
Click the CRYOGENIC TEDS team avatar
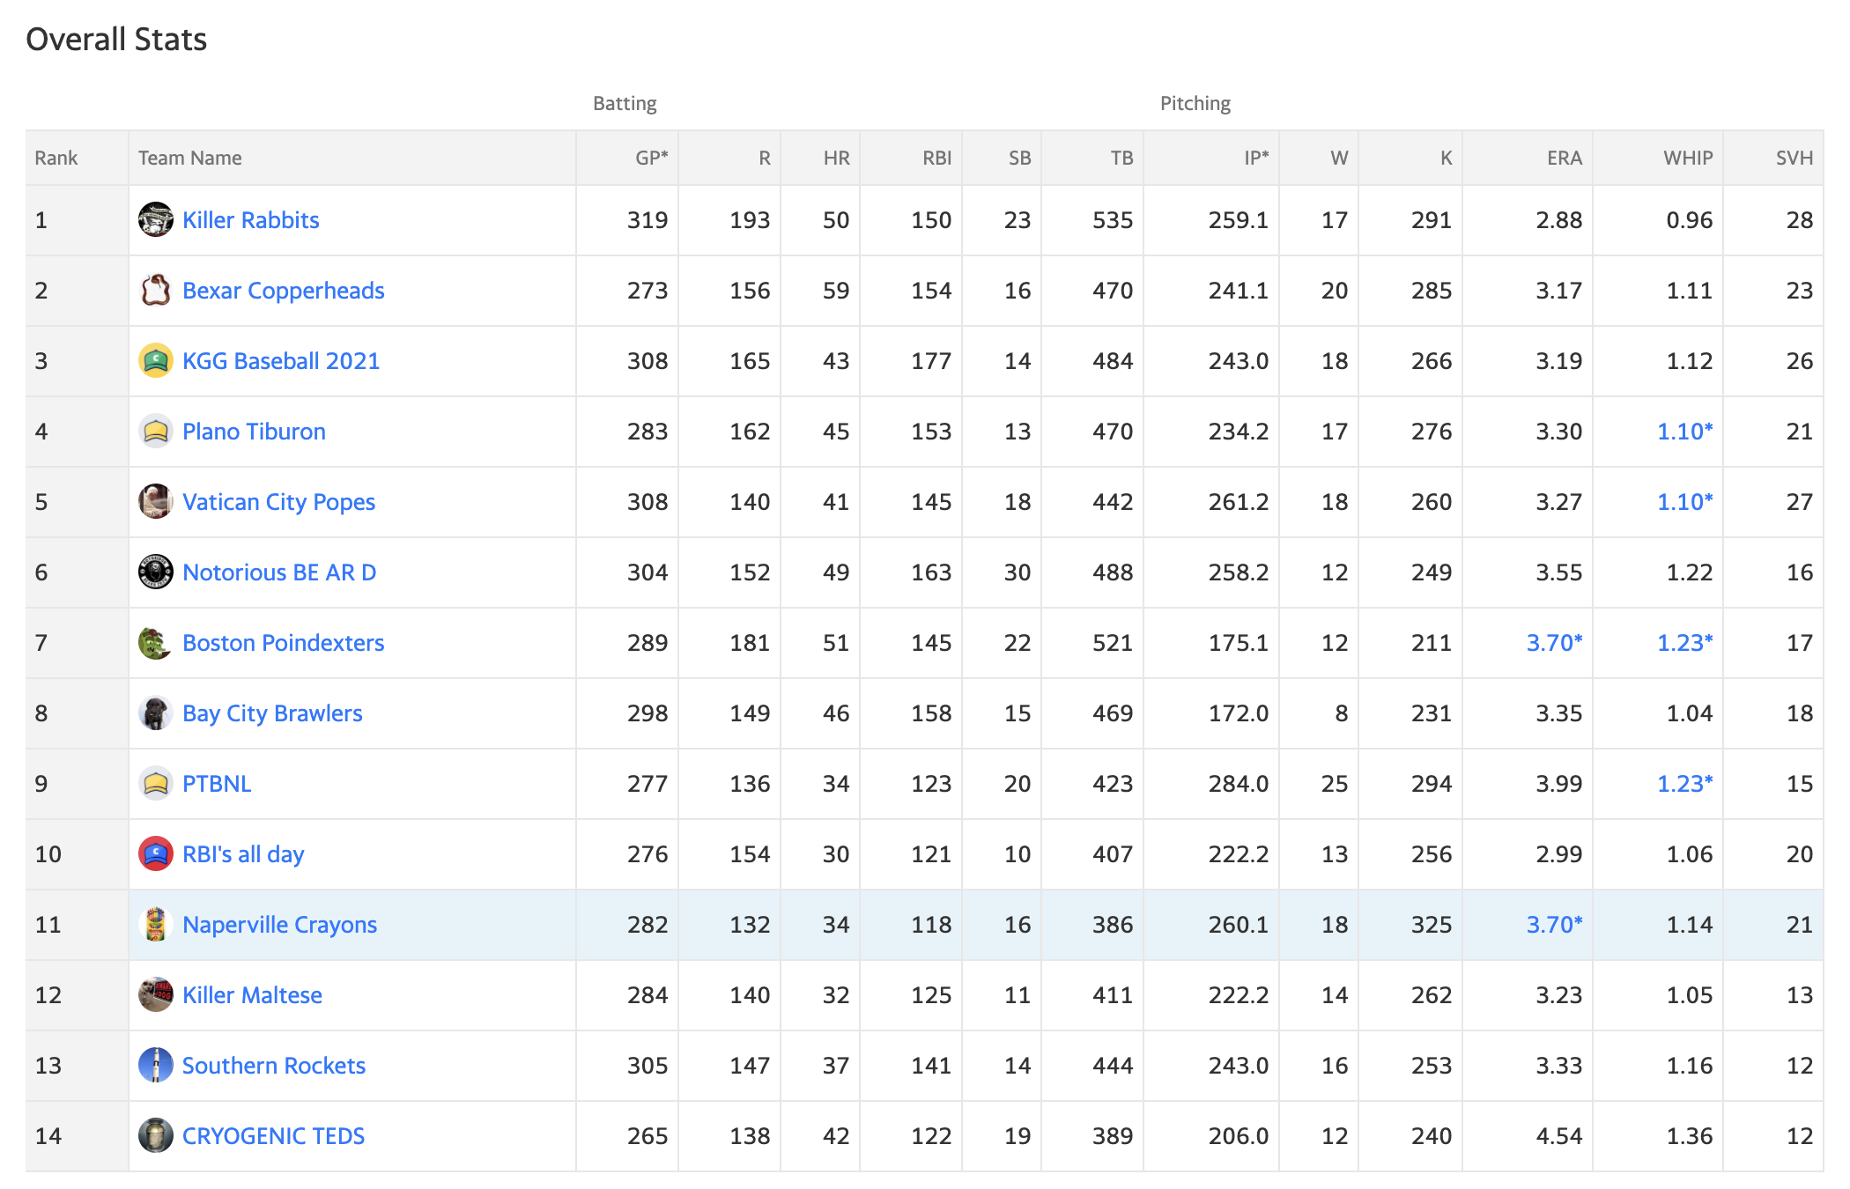tap(156, 1135)
